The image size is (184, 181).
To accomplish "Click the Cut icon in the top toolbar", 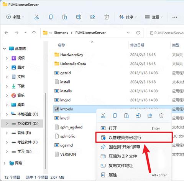I will [37, 17].
